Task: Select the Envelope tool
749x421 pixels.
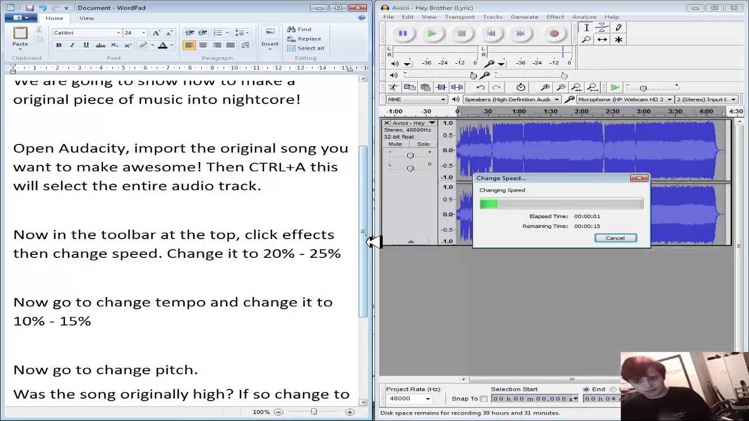Action: coord(602,27)
